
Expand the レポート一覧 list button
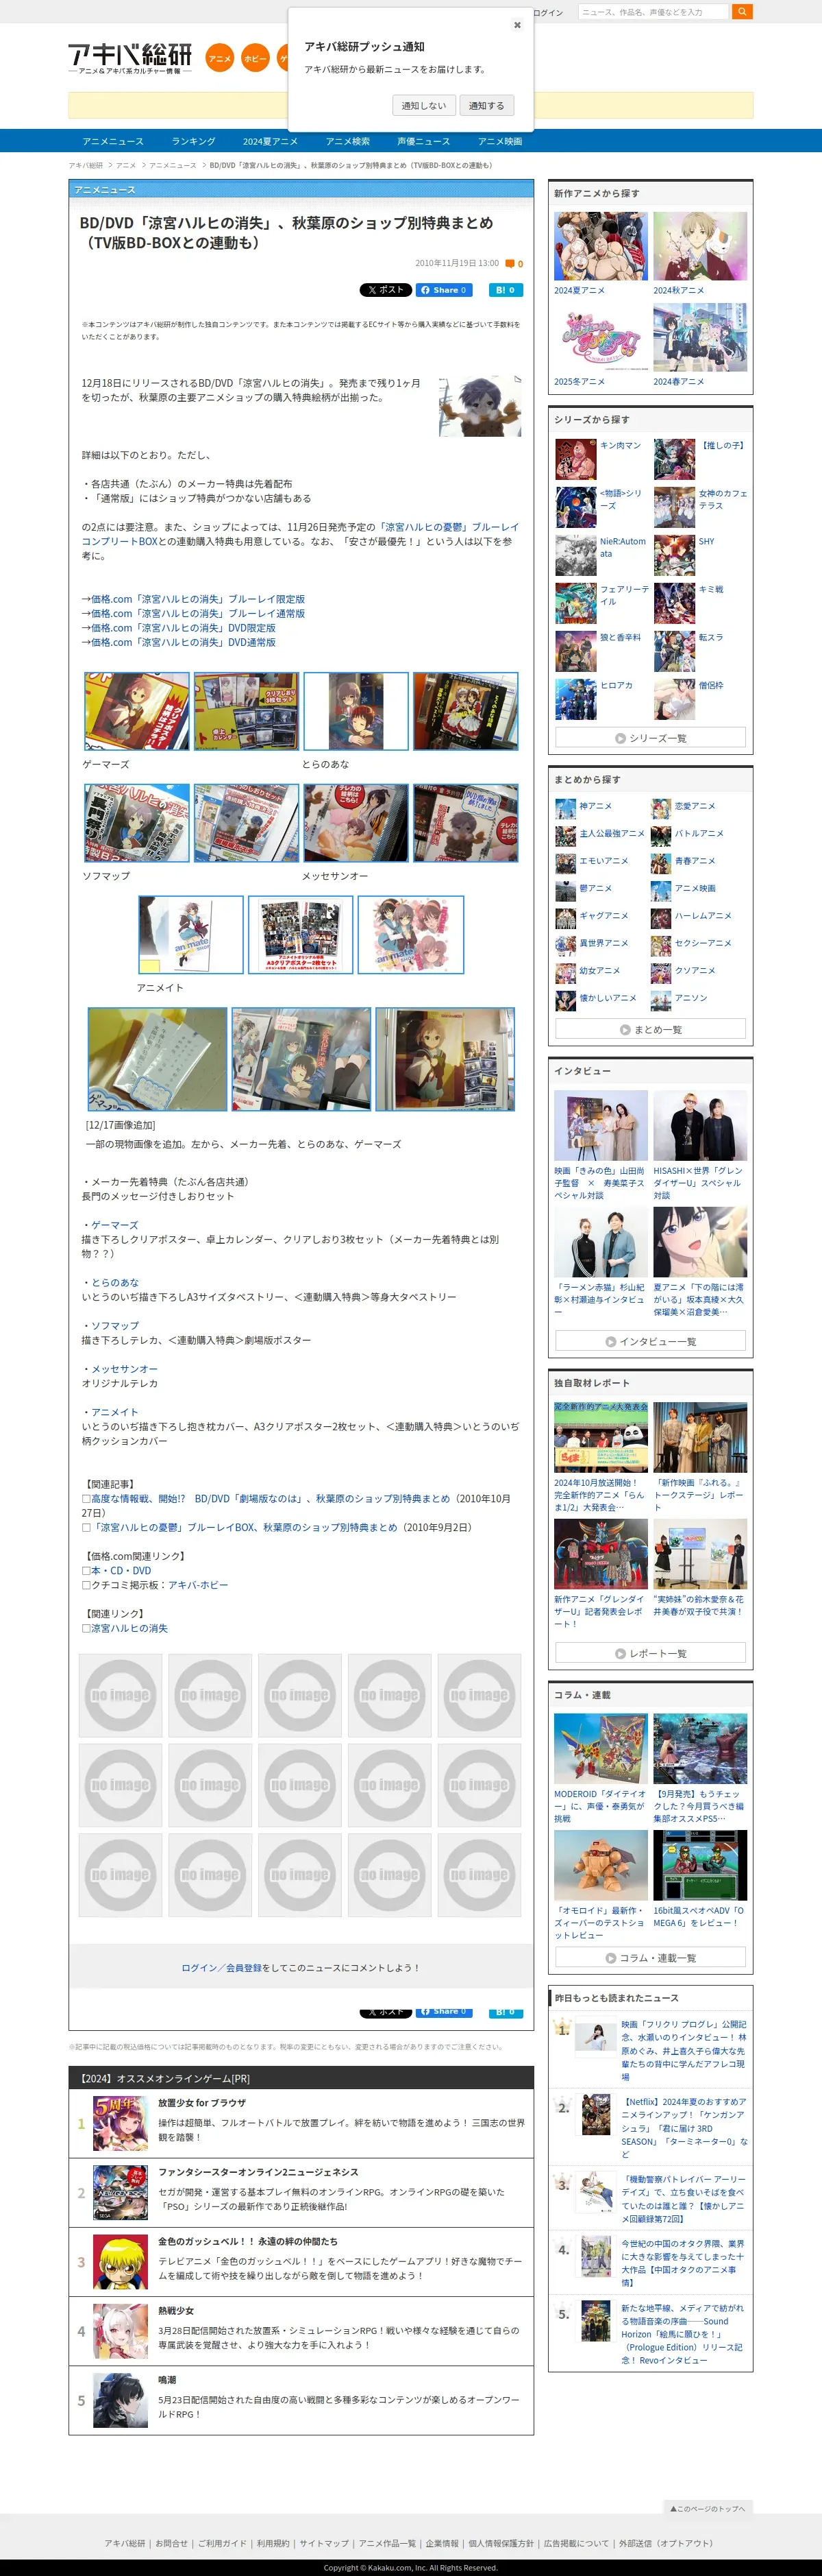click(x=650, y=1653)
